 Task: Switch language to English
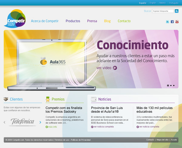pos(153,3)
